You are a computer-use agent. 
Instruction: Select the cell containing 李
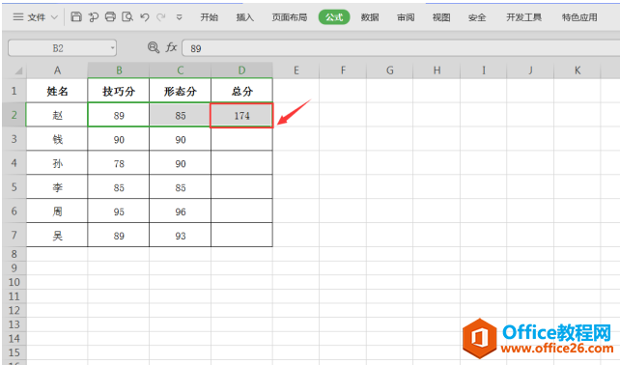pos(57,187)
